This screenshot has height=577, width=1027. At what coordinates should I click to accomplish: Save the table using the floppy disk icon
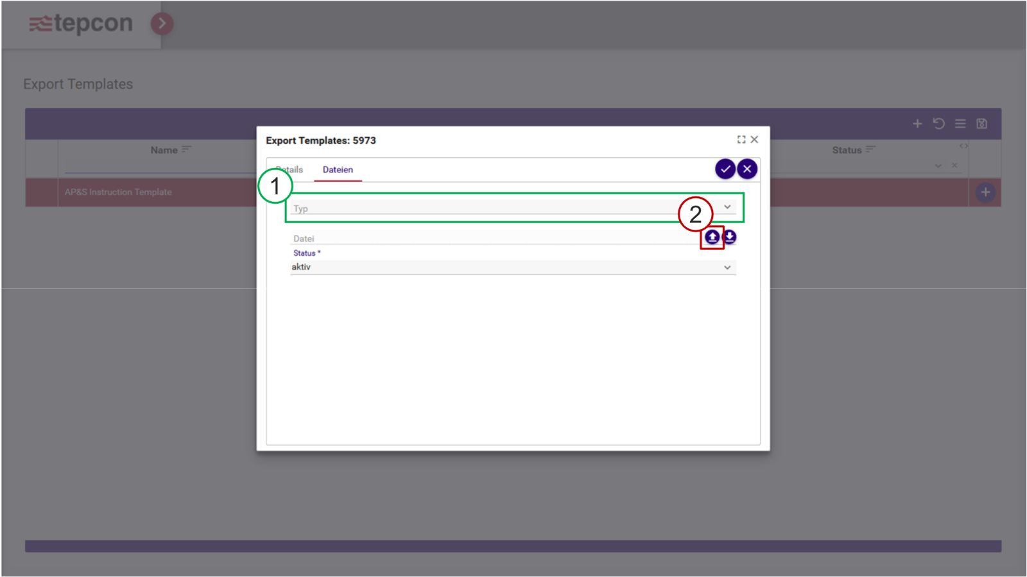[981, 124]
